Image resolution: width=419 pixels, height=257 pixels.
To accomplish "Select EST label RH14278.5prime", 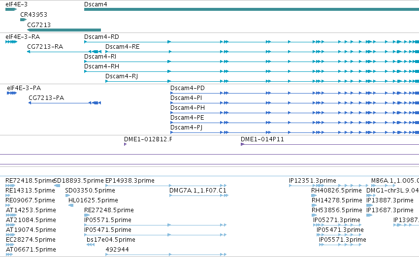I will click(x=337, y=200).
